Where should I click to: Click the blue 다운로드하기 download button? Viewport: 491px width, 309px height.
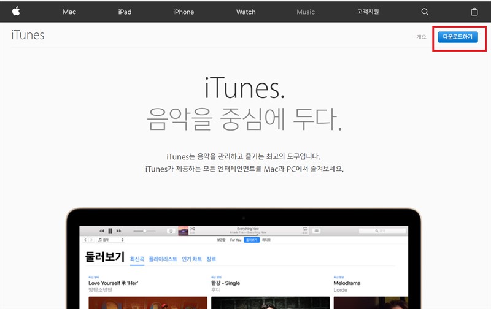pos(458,37)
